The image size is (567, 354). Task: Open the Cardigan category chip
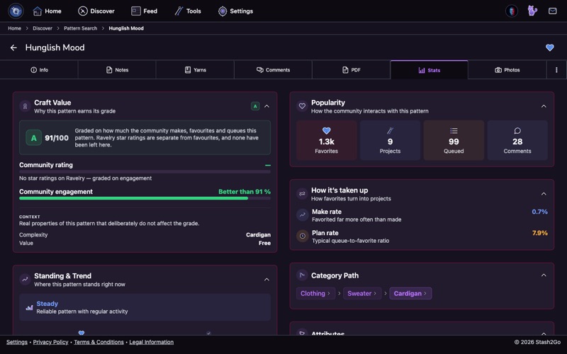coord(410,293)
